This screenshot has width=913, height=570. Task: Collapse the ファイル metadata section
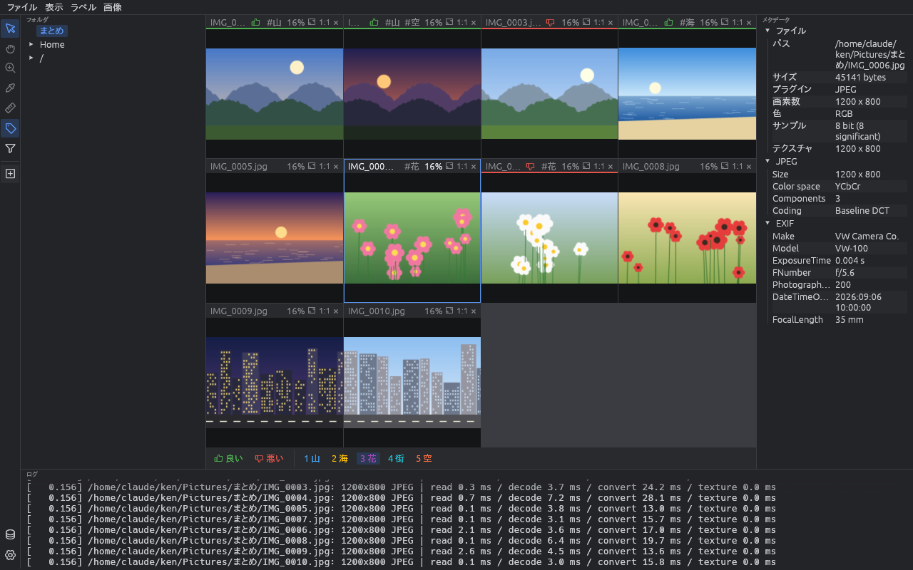click(x=767, y=31)
